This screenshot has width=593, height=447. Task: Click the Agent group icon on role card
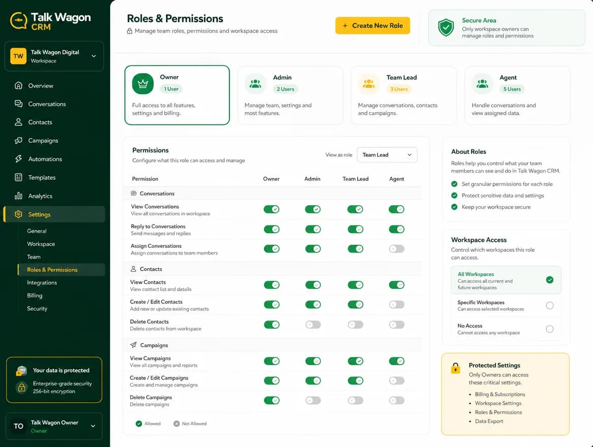point(482,84)
